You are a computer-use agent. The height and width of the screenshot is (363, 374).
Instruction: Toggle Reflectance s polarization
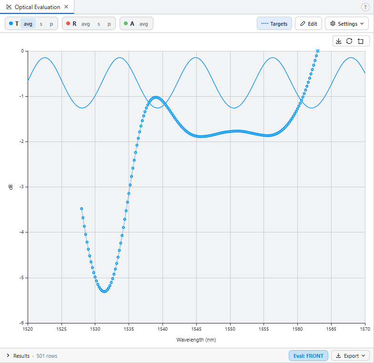pyautogui.click(x=99, y=24)
